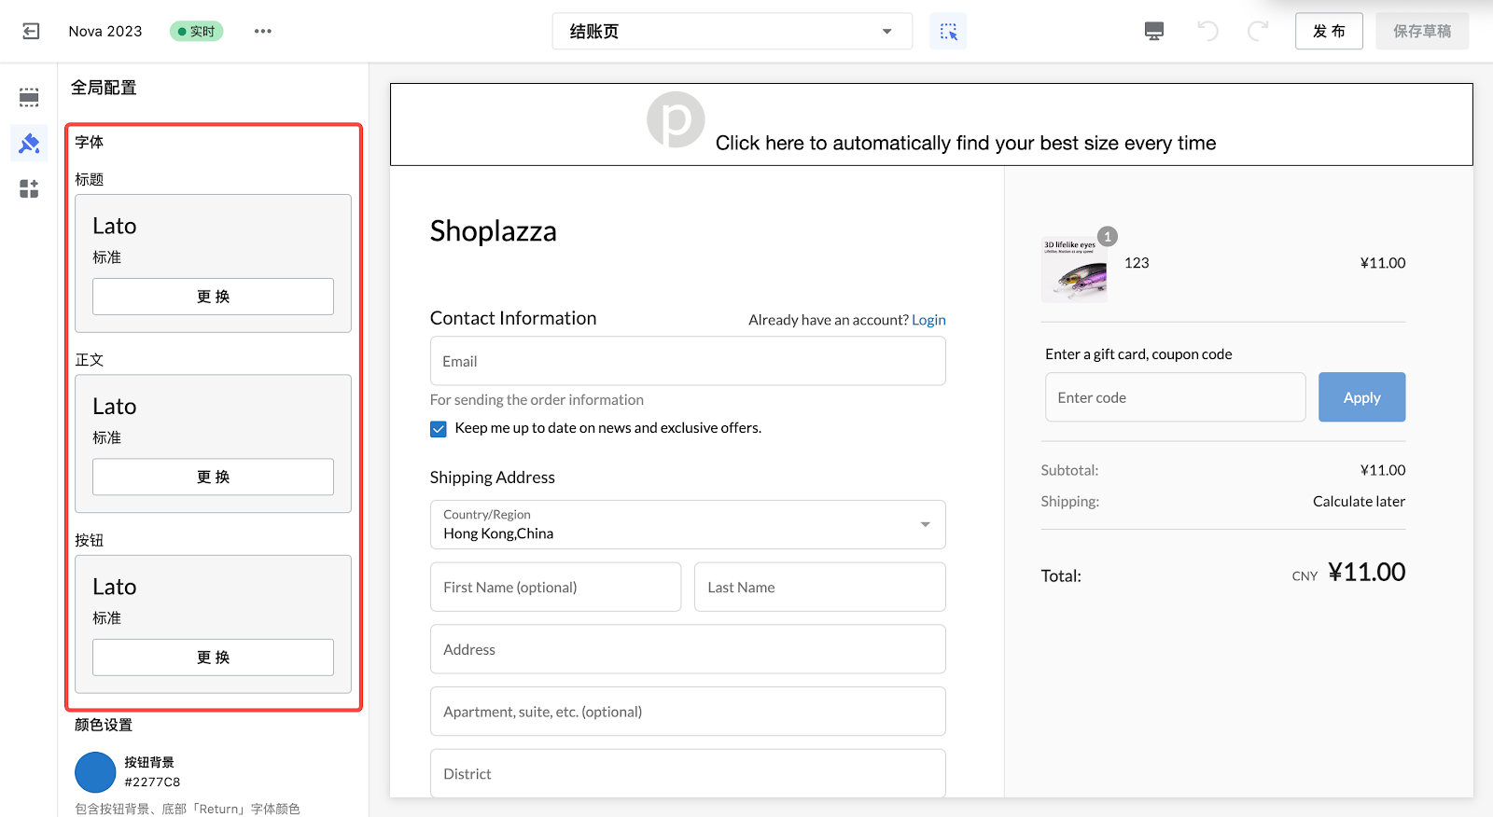1493x817 pixels.
Task: Open the 结账页 page selector dropdown
Action: pyautogui.click(x=733, y=31)
